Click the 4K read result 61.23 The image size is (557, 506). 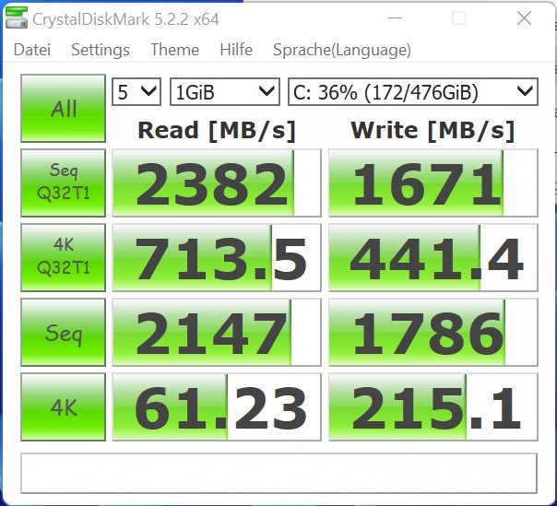tap(217, 407)
